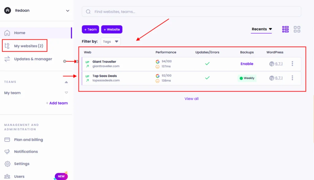Click the + Website button
This screenshot has height=180, width=314.
(x=112, y=29)
